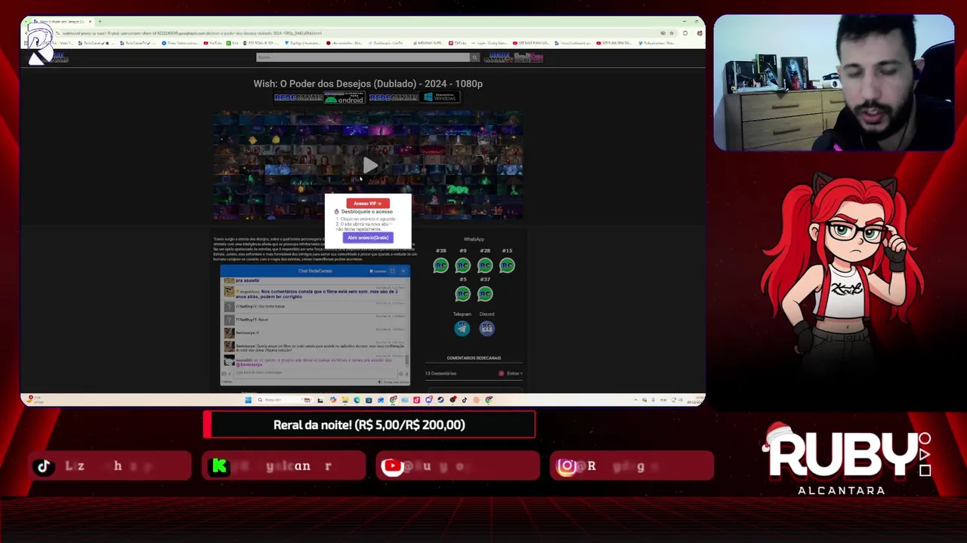This screenshot has width=967, height=543.
Task: Click the chat message 'pra assistir'
Action: coord(247,281)
